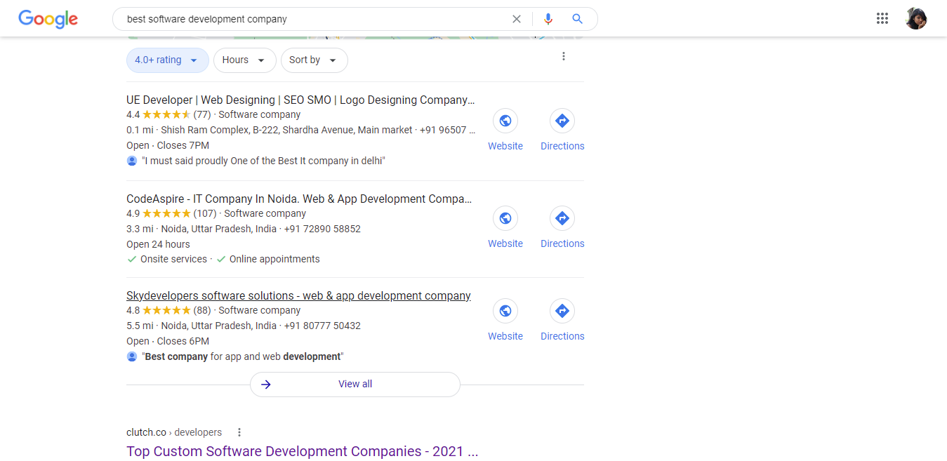Start voice search with microphone icon
The width and height of the screenshot is (947, 461).
coord(548,19)
